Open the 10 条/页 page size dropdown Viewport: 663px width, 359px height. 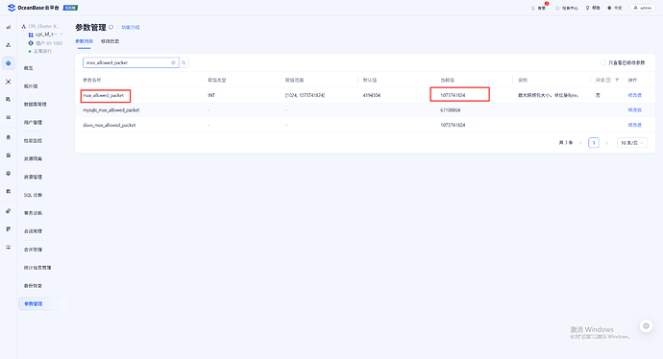click(x=631, y=143)
